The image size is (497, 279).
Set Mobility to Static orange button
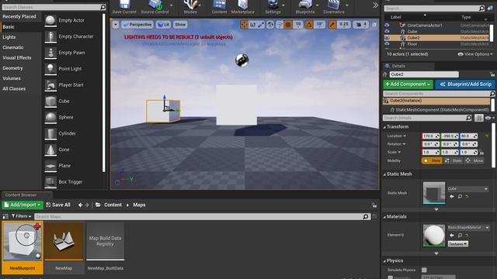click(433, 160)
